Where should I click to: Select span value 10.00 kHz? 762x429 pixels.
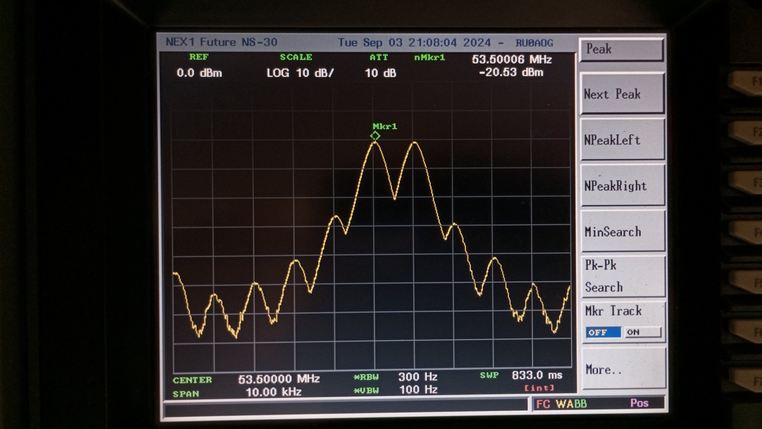tap(273, 392)
